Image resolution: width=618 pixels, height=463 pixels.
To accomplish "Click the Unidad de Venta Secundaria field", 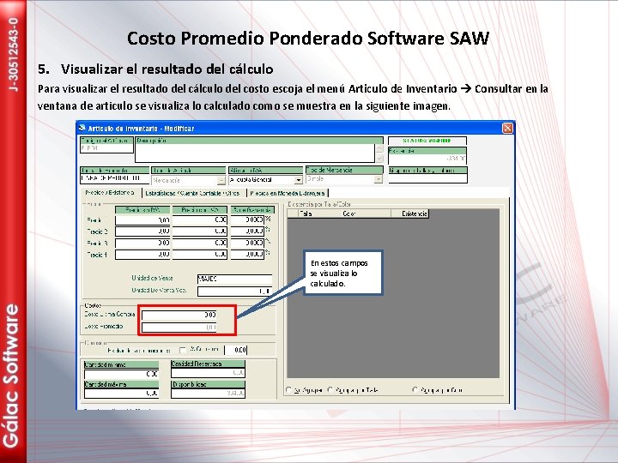I will pyautogui.click(x=234, y=291).
